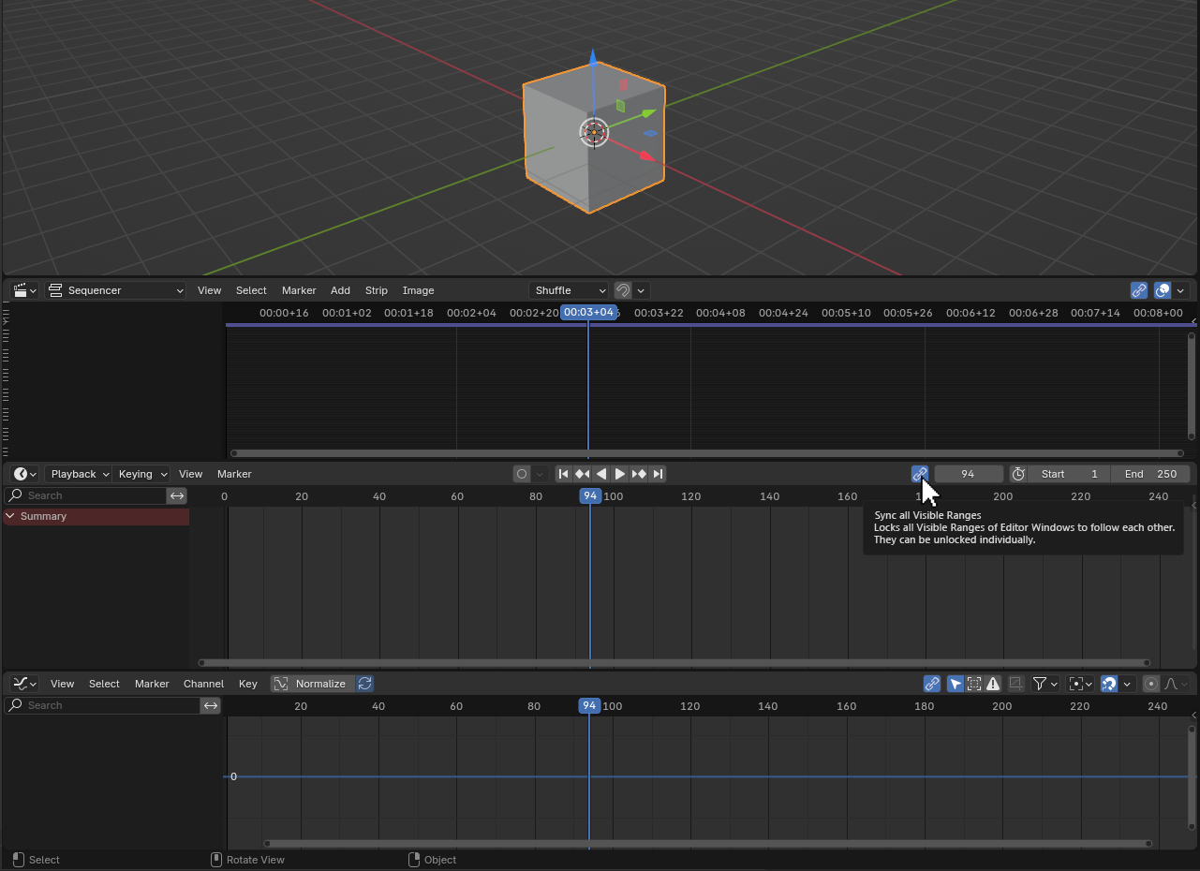Jump to the end frame
The height and width of the screenshot is (871, 1200).
(x=658, y=474)
